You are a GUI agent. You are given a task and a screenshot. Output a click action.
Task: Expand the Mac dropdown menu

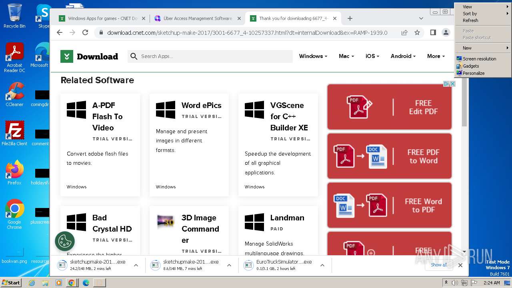pos(346,56)
